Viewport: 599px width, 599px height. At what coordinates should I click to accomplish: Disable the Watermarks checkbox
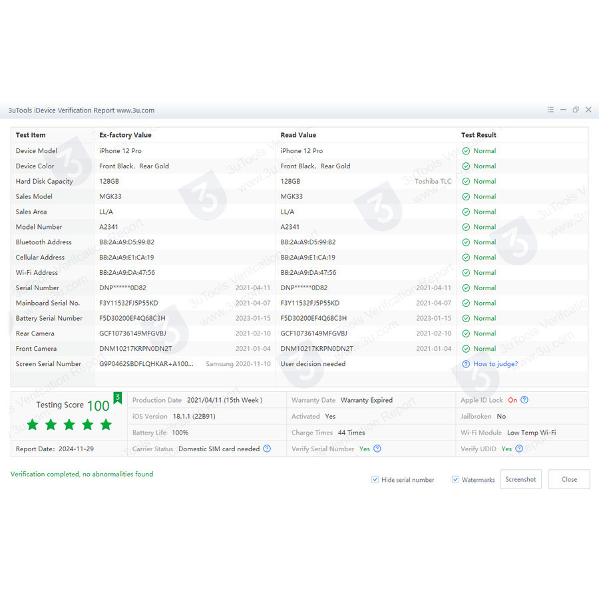456,480
